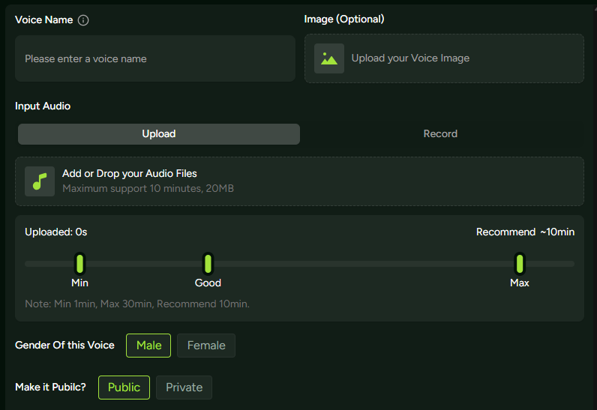
Task: Click the info icon beside Voice Name
Action: [x=83, y=20]
